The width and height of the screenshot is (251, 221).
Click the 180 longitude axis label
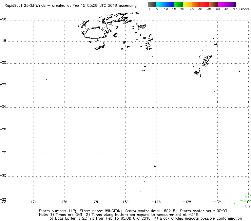pos(125,202)
